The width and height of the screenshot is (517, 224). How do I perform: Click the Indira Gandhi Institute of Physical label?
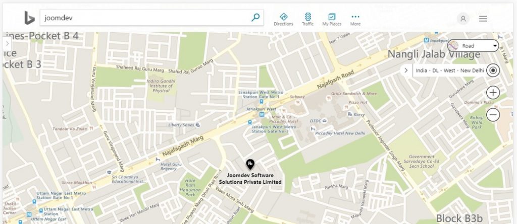click(161, 86)
